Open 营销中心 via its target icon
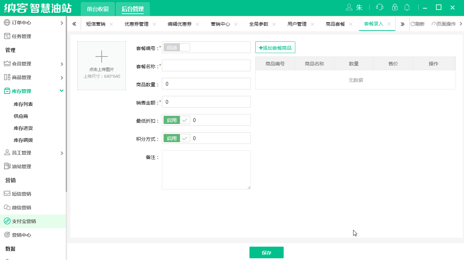The width and height of the screenshot is (464, 260). (x=8, y=235)
